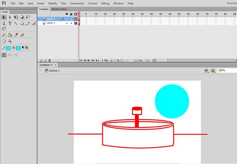Open the Modify menu
The image size is (237, 164).
52,3
